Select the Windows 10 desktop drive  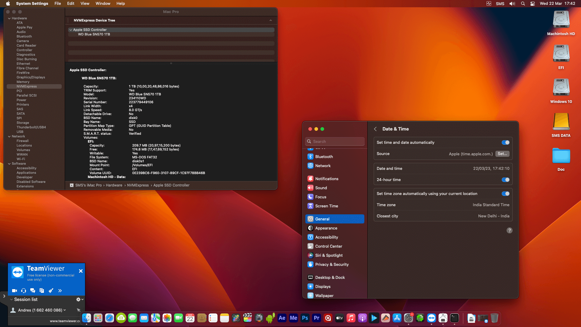[561, 88]
